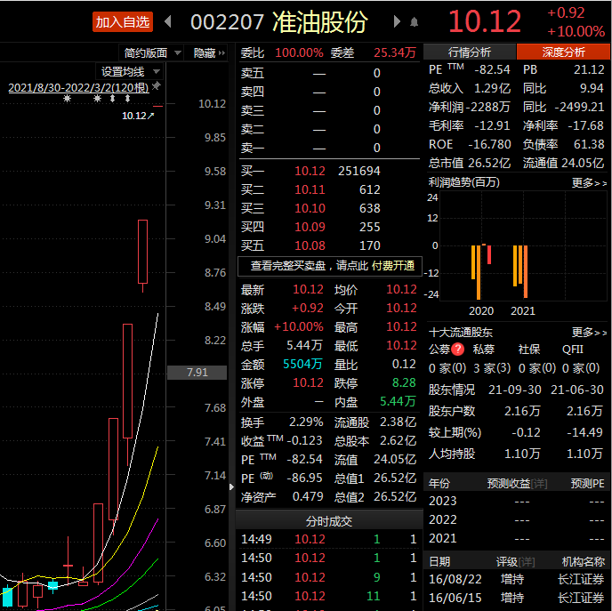Click the 10.12 high price arrow label
This screenshot has width=612, height=611.
tap(138, 115)
